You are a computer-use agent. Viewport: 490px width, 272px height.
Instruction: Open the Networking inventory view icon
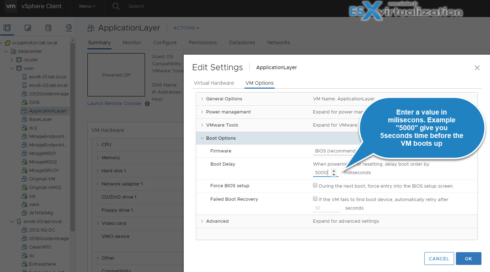coord(69,28)
